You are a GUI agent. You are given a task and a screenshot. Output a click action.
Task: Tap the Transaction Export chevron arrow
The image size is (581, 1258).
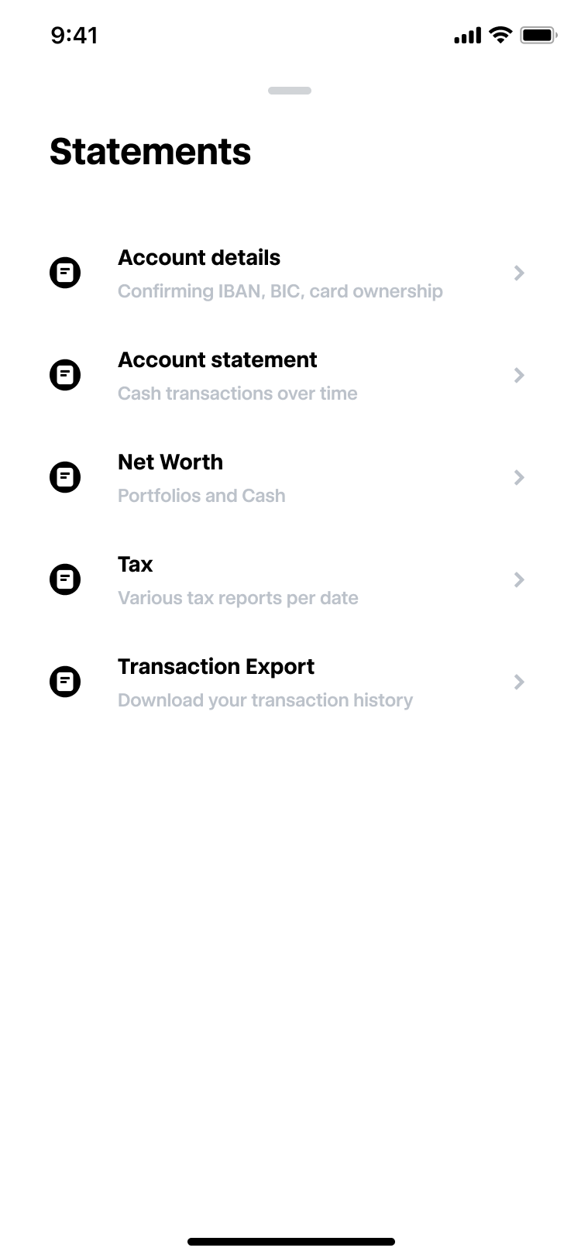pos(519,682)
